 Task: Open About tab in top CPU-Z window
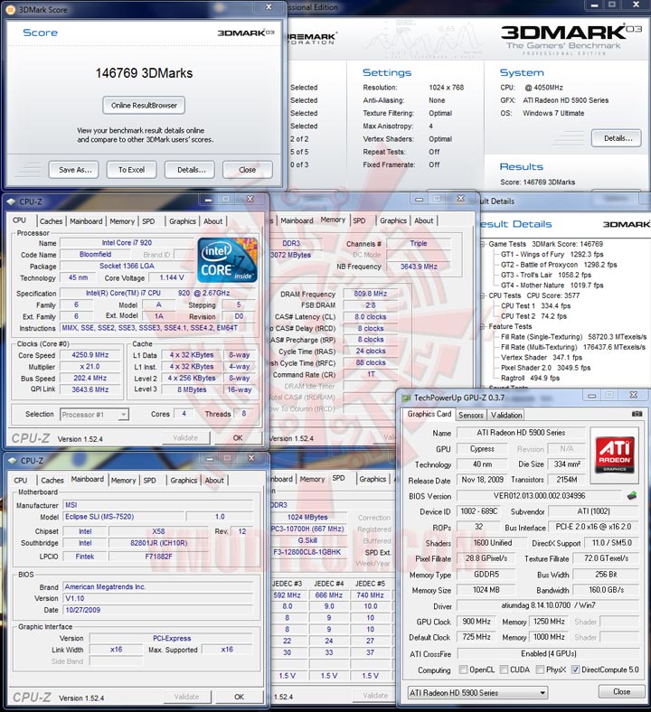[x=212, y=221]
